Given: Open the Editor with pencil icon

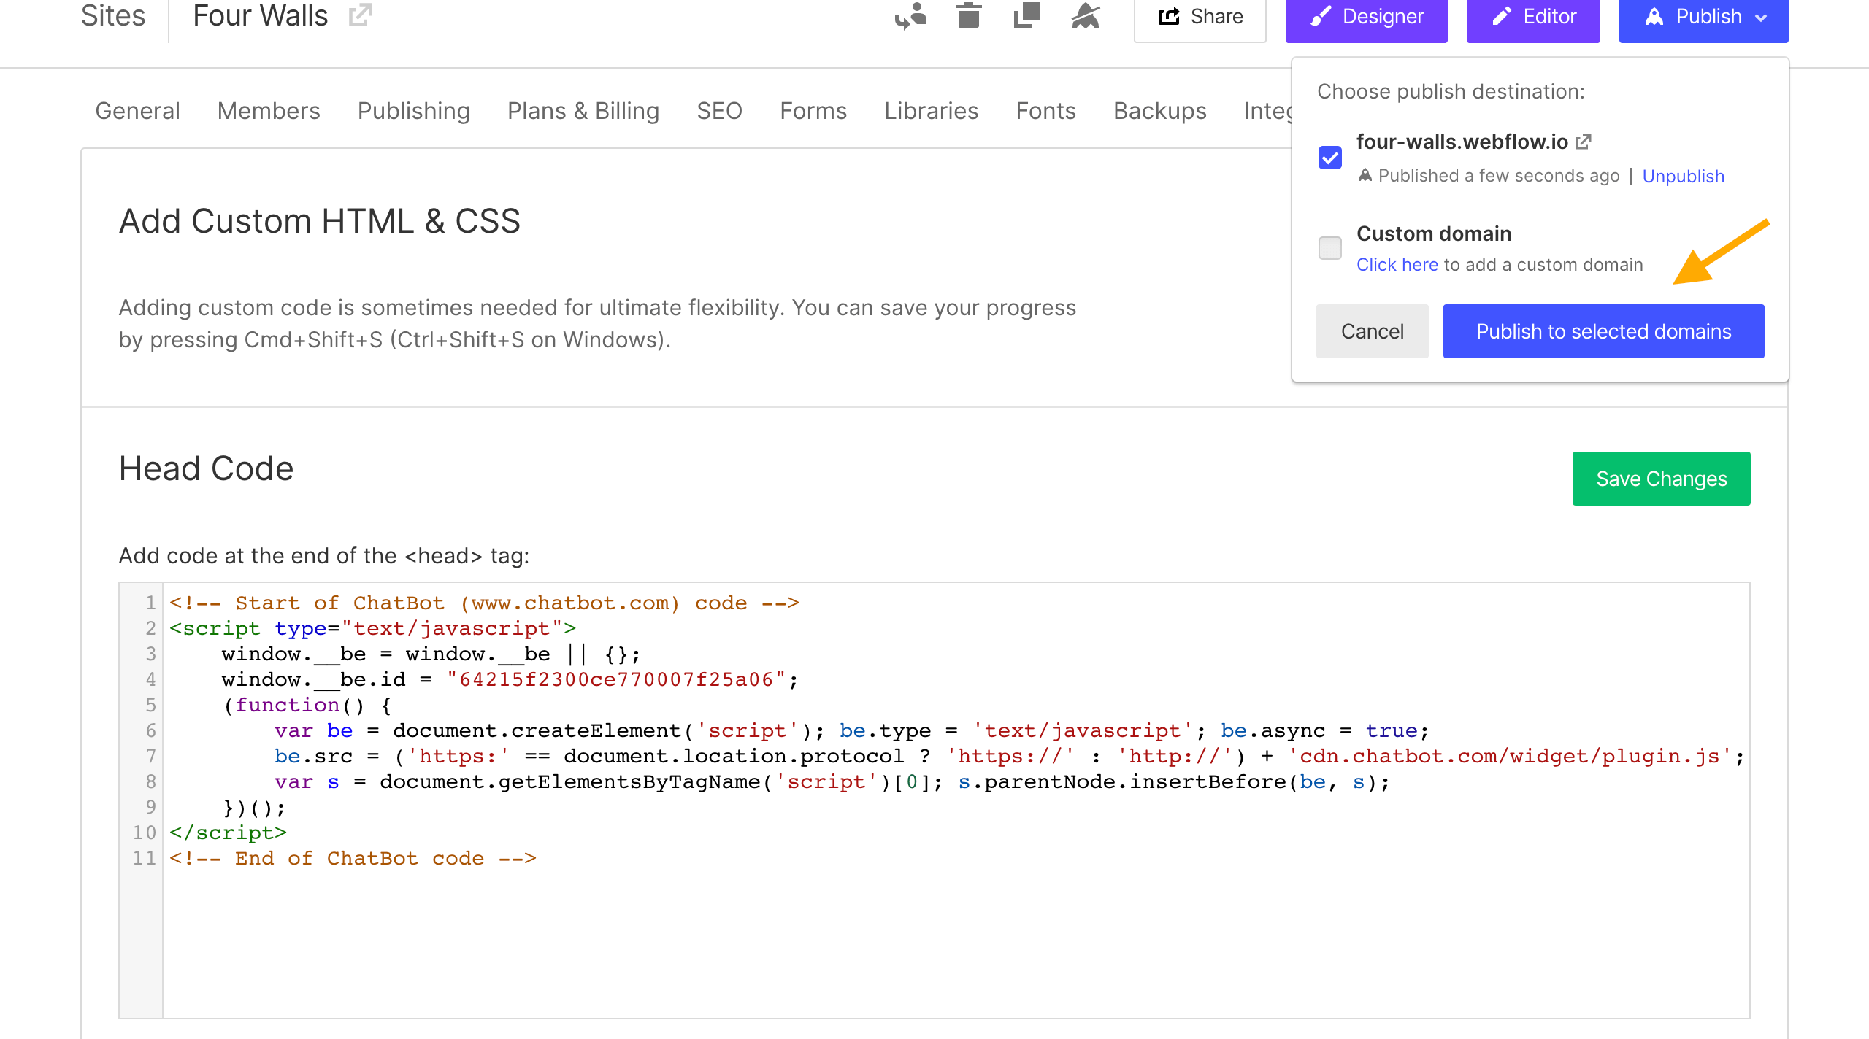Looking at the screenshot, I should tap(1533, 17).
